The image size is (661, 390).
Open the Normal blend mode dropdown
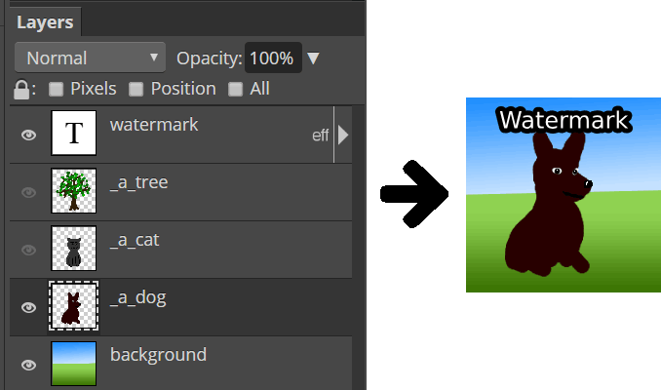click(91, 58)
